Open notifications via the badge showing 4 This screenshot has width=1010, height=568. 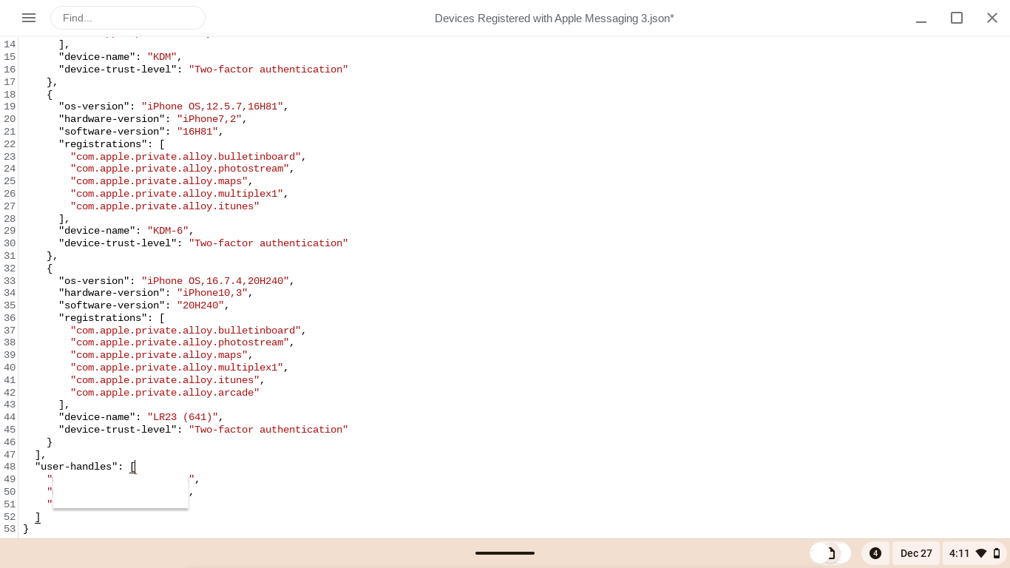pyautogui.click(x=875, y=553)
